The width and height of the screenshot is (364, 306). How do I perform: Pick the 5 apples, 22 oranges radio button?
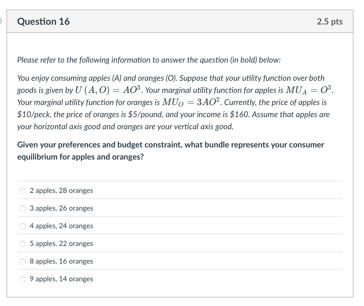23,244
